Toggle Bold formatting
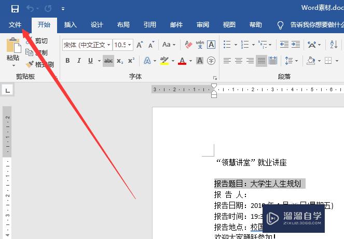The width and height of the screenshot is (344, 239). (x=67, y=61)
